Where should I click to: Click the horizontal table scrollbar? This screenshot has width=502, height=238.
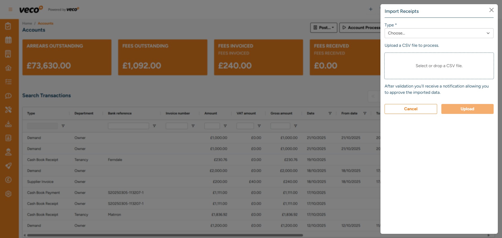pyautogui.click(x=165, y=235)
